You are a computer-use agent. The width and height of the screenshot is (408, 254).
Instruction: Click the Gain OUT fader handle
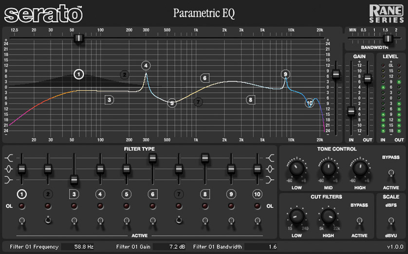pyautogui.click(x=368, y=78)
